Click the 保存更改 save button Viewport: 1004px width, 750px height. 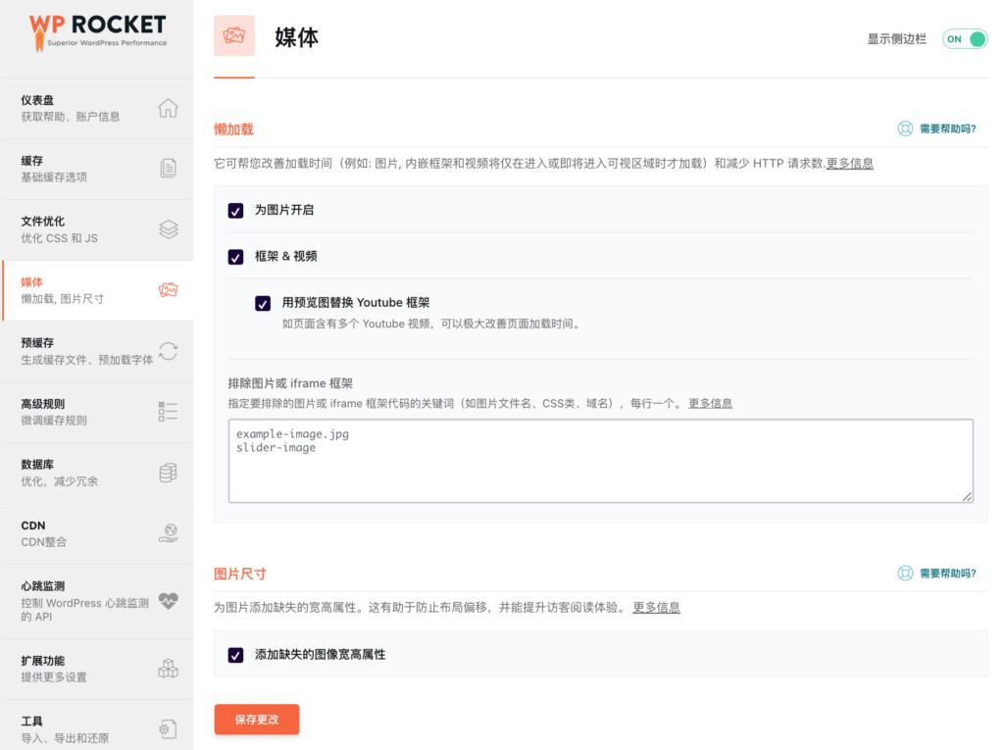coord(256,719)
